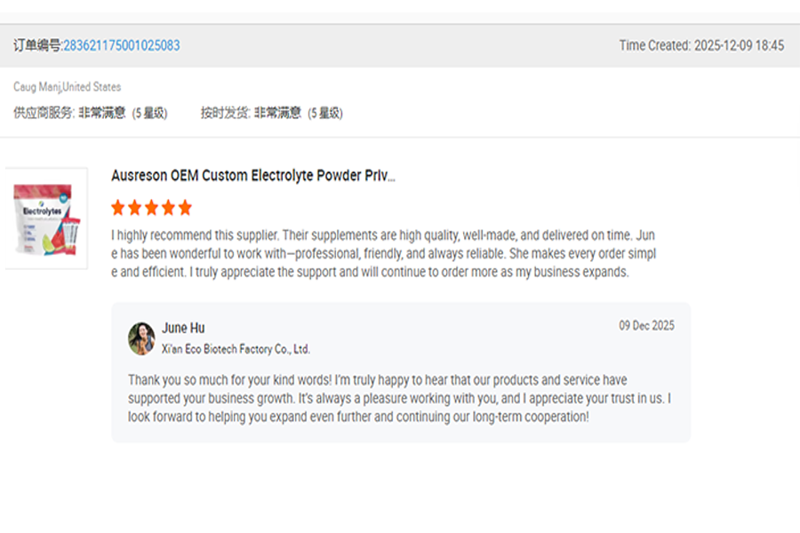800x533 pixels.
Task: Click the 按时发货 on-time shipment rating
Action: click(x=271, y=113)
